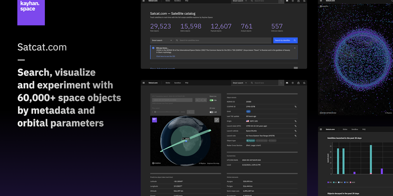Copy the Origin value
Viewport: 393px width, 196px height.
pyautogui.click(x=295, y=121)
